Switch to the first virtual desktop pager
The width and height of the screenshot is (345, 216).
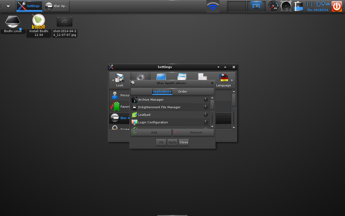(x=237, y=6)
